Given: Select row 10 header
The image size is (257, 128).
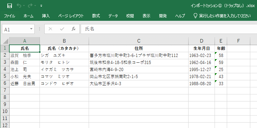Looking at the screenshot, I should point(5,111).
